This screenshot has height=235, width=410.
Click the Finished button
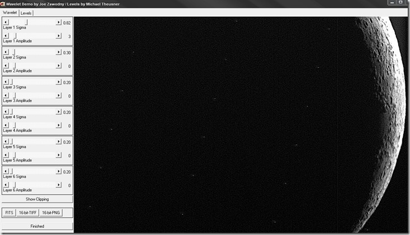point(37,227)
